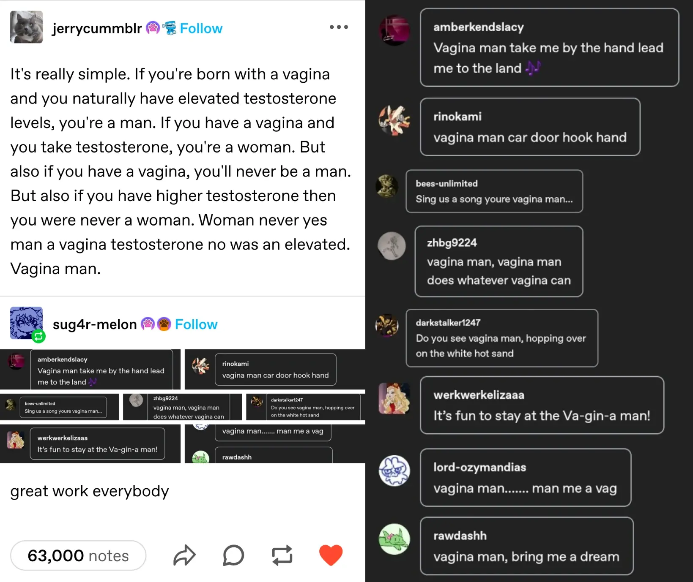Open the sug4r-melon blog name
This screenshot has width=693, height=582.
click(x=95, y=324)
